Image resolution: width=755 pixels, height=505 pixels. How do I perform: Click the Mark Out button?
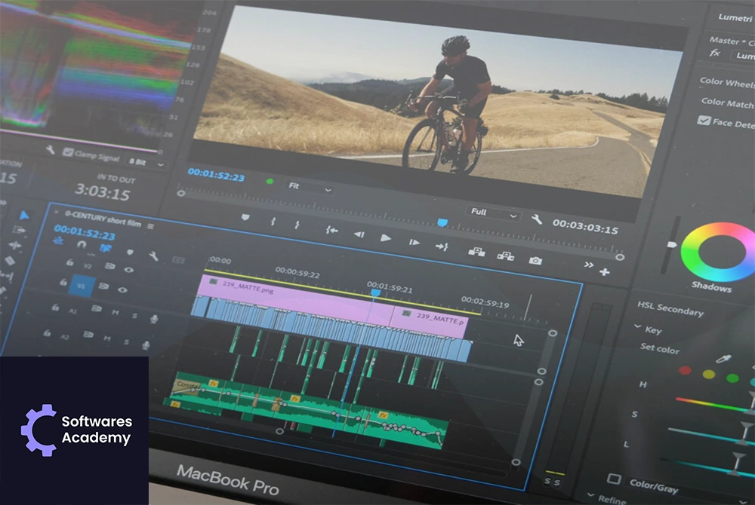click(297, 225)
